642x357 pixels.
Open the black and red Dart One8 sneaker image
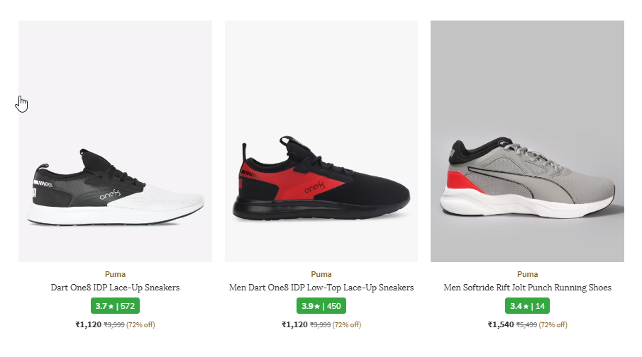[321, 142]
